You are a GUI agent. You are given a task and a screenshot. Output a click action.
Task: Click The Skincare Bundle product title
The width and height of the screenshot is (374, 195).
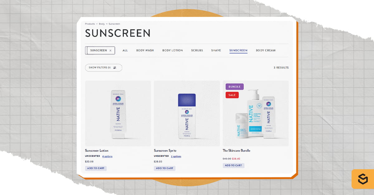(x=236, y=151)
